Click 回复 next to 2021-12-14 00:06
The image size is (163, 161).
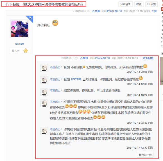click(x=151, y=72)
